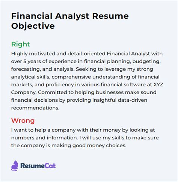Image resolution: width=178 pixels, height=182 pixels.
Task: Click 'Company. Committed to helping' line
Action: pos(84,92)
